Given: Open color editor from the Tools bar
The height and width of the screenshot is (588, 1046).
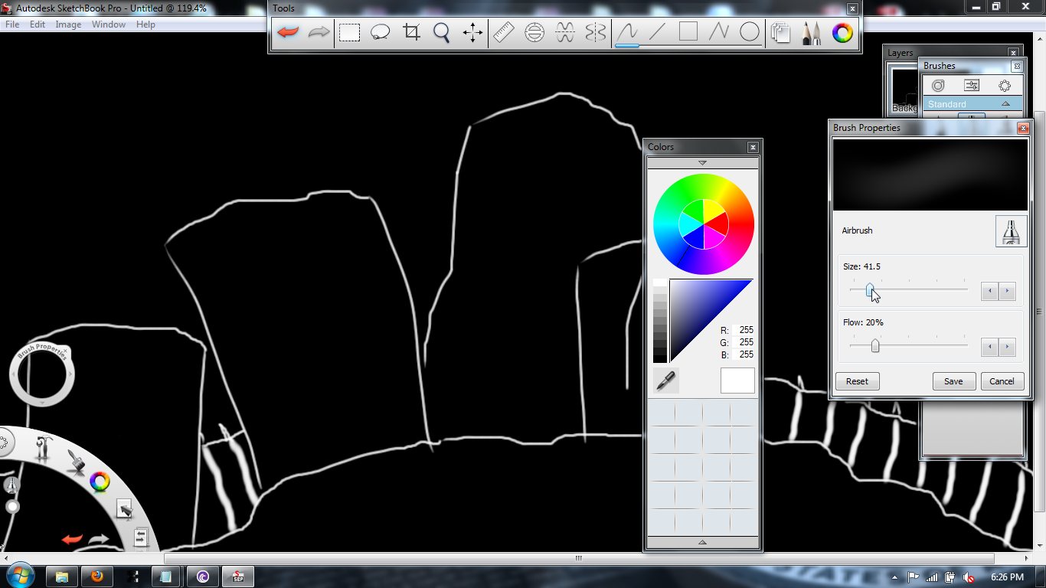Looking at the screenshot, I should click(x=843, y=32).
